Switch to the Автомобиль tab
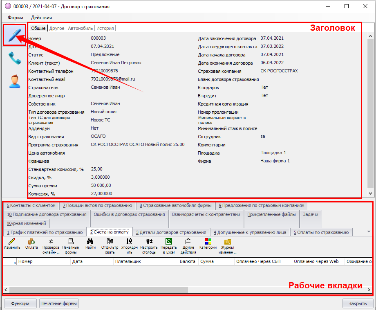The image size is (376, 310). point(81,28)
